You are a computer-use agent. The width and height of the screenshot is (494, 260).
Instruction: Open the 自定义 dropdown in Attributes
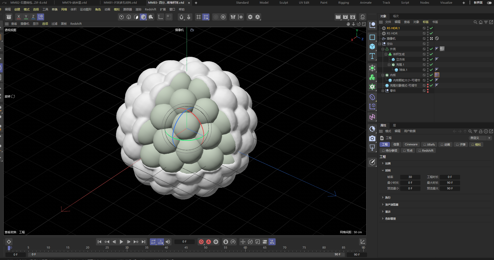pyautogui.click(x=480, y=138)
